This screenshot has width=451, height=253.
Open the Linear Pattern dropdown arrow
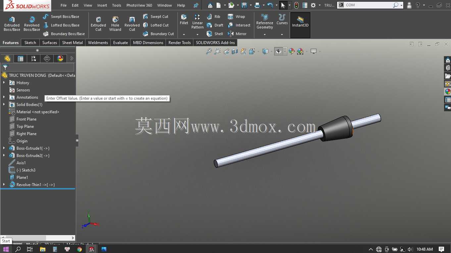(197, 34)
